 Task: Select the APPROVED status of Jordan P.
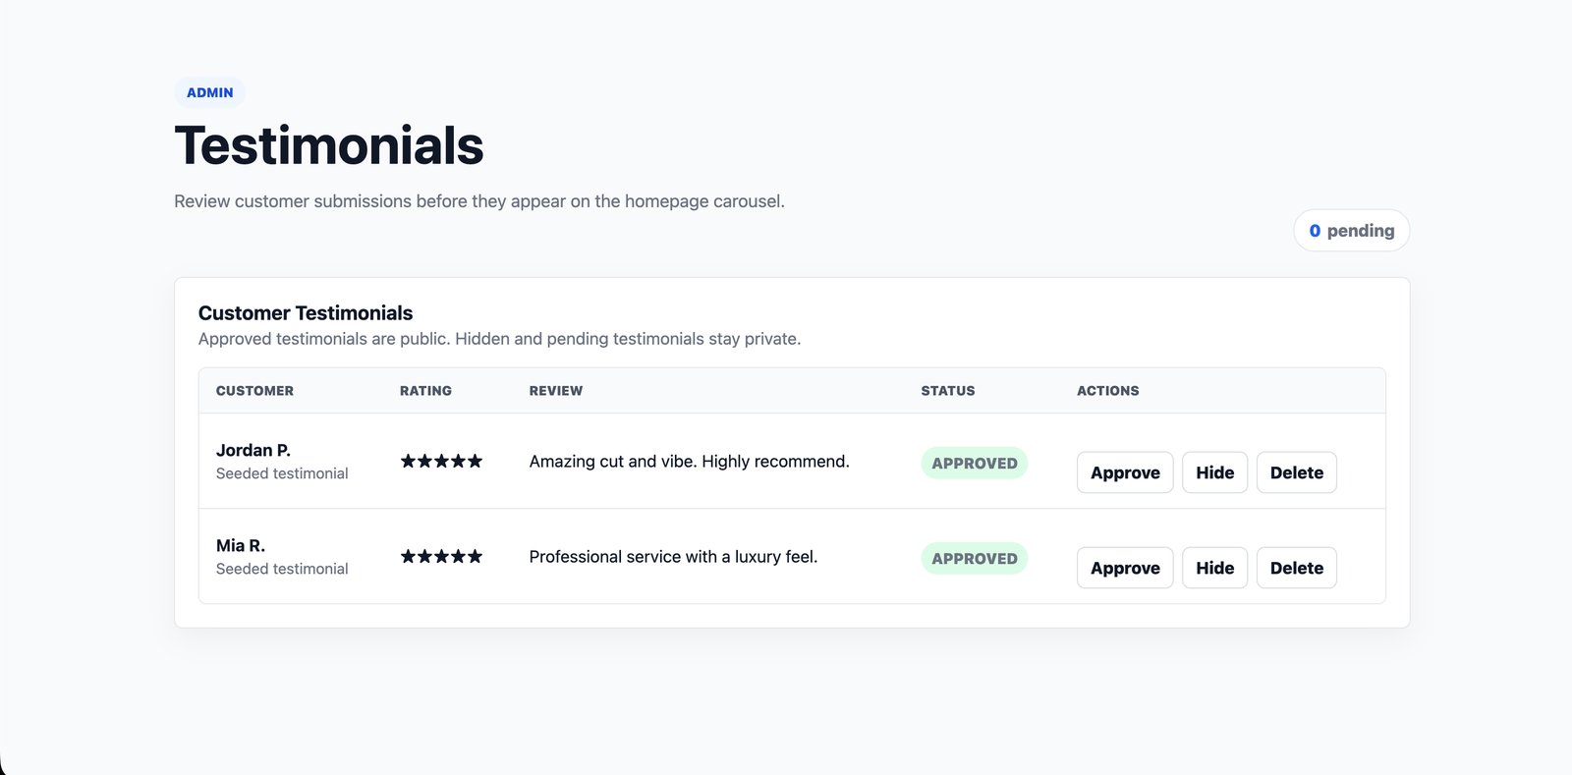click(x=975, y=463)
